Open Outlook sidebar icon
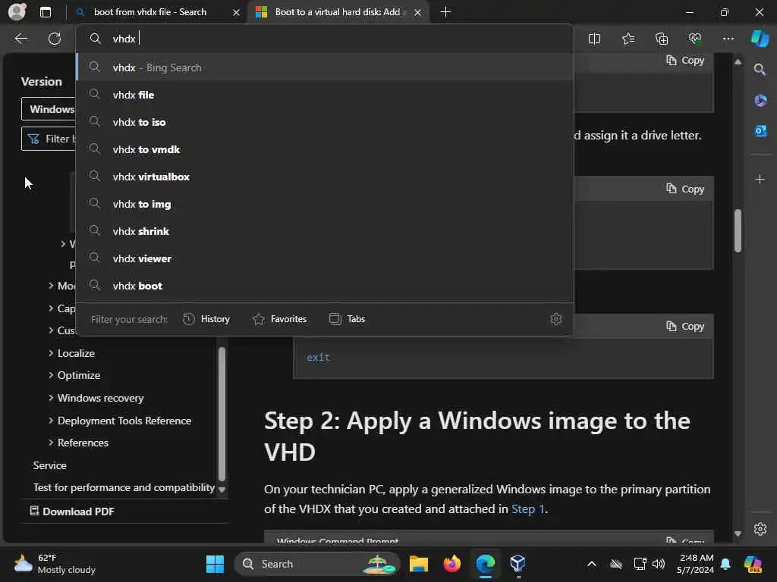 coord(760,131)
